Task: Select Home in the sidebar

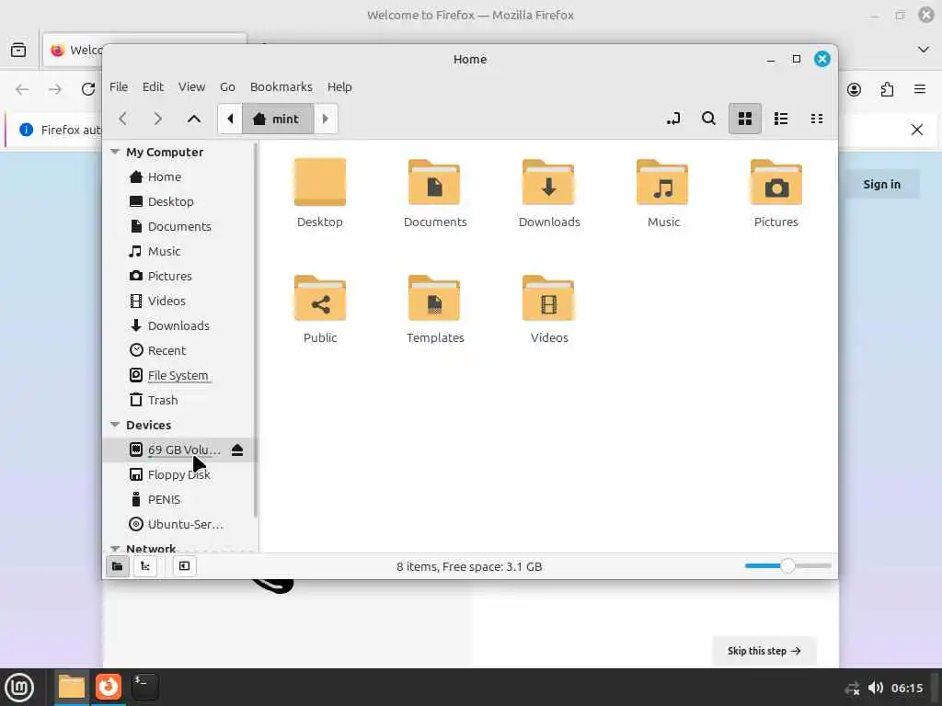Action: pyautogui.click(x=180, y=177)
